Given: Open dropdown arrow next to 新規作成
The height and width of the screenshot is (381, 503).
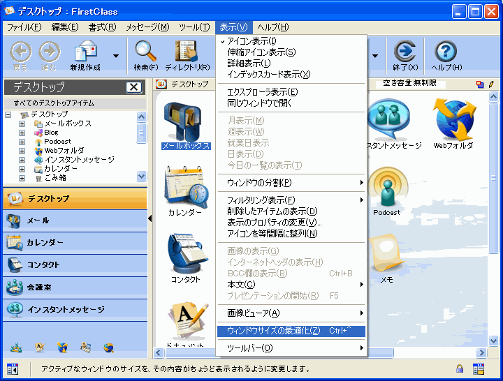Looking at the screenshot, I should [115, 54].
